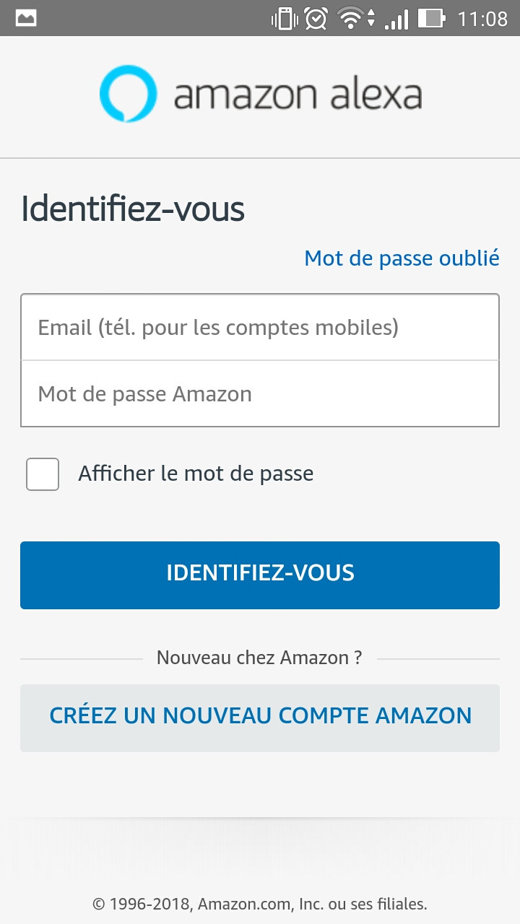The width and height of the screenshot is (520, 924).
Task: Tap the vibrate mode status icon
Action: [285, 18]
